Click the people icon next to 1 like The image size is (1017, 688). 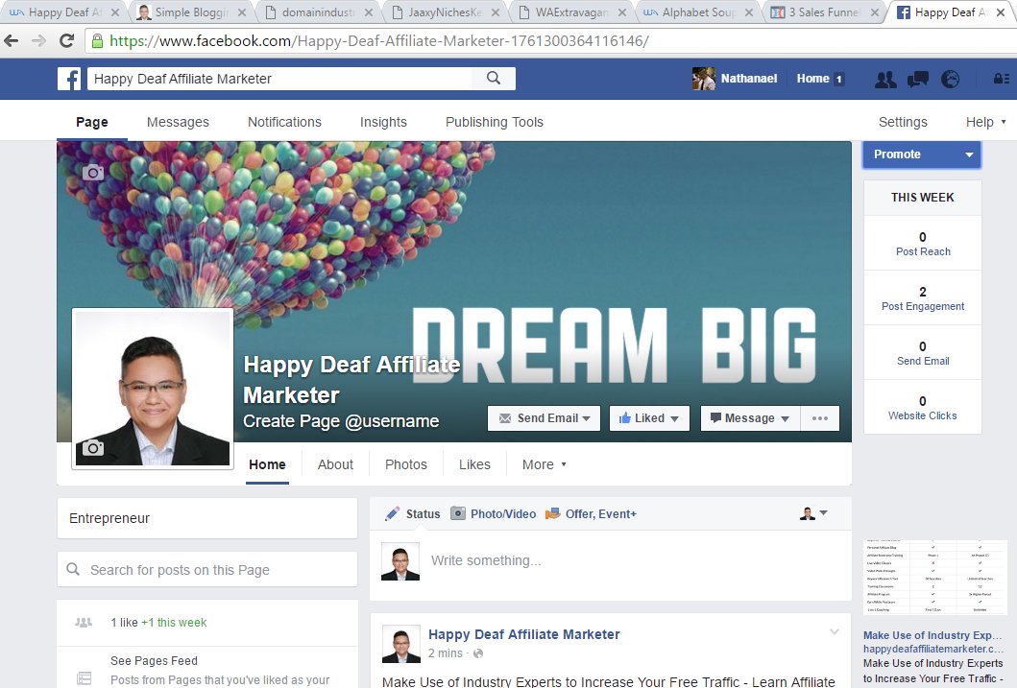[84, 623]
